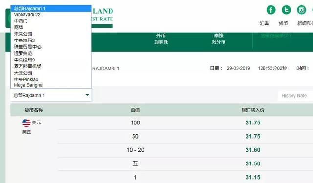Switch to 外币到泰铢 tab
The height and width of the screenshot is (183, 313).
(x=161, y=39)
